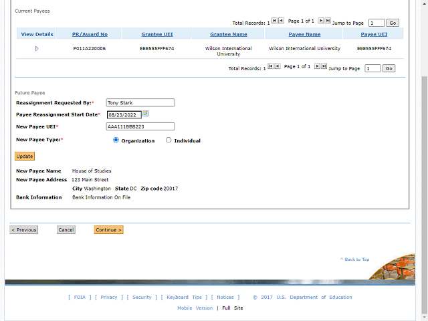Sort by Grantee UEI column
Image resolution: width=428 pixels, height=321 pixels.
click(x=157, y=34)
